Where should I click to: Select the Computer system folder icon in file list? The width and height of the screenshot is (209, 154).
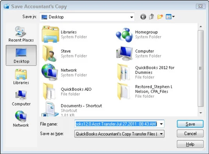124,54
